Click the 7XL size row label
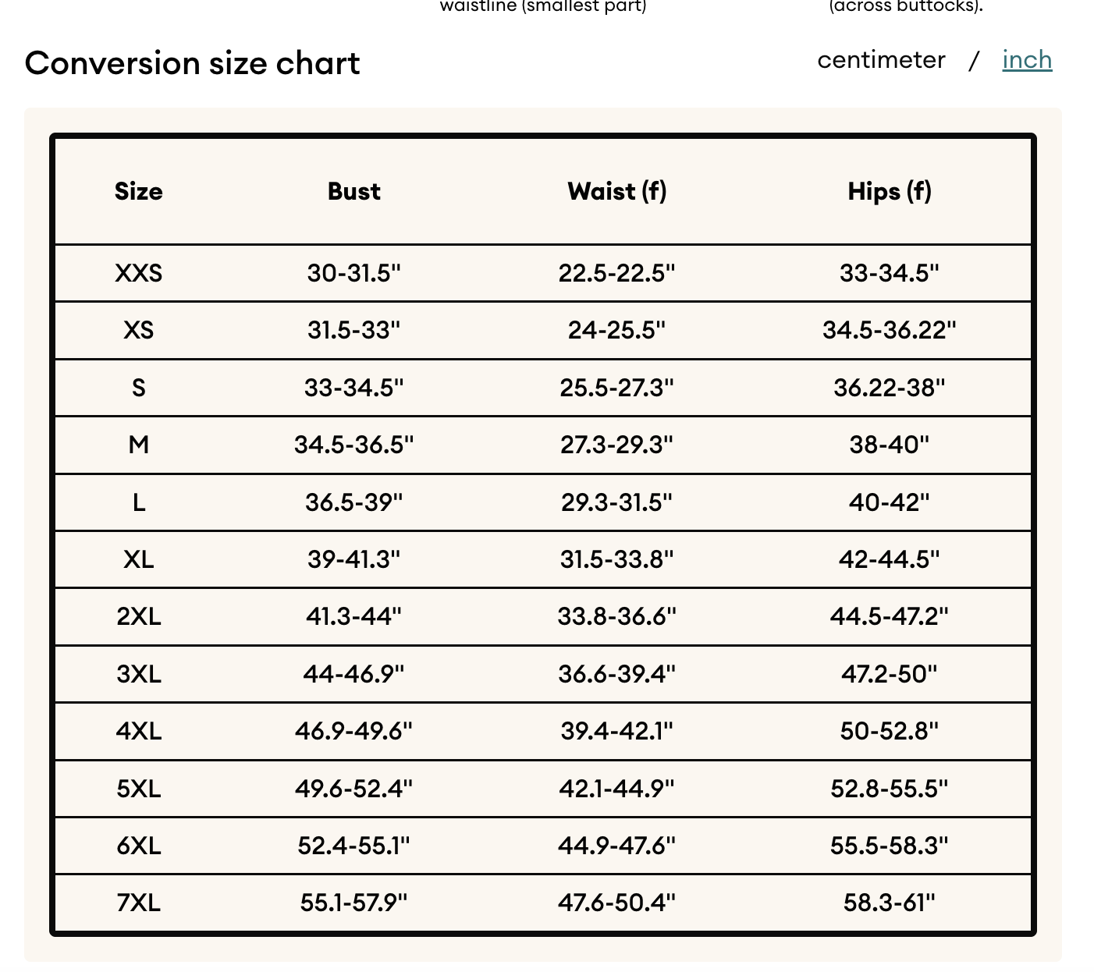This screenshot has height=972, width=1094. (x=139, y=903)
